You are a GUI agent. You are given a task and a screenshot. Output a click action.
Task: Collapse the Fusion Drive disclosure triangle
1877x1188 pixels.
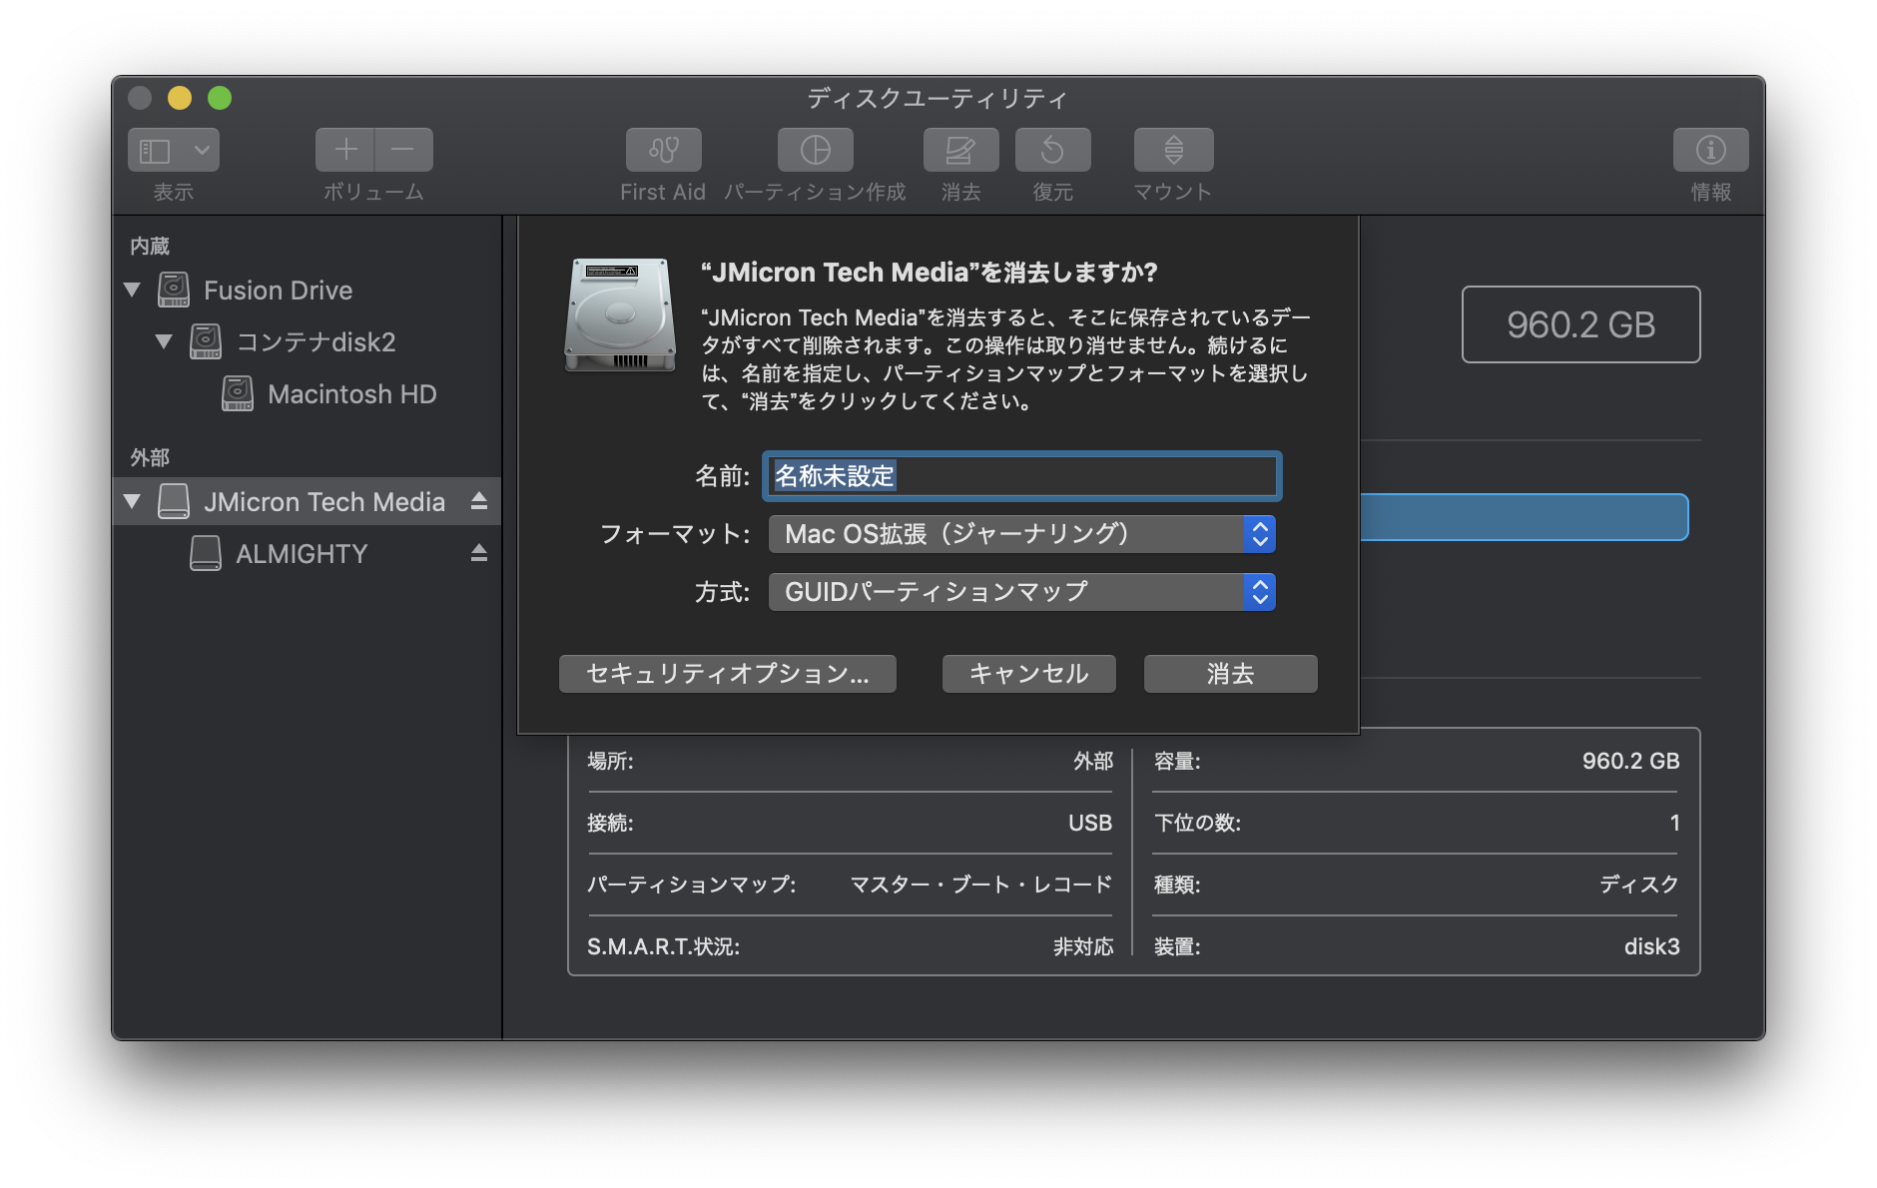132,290
